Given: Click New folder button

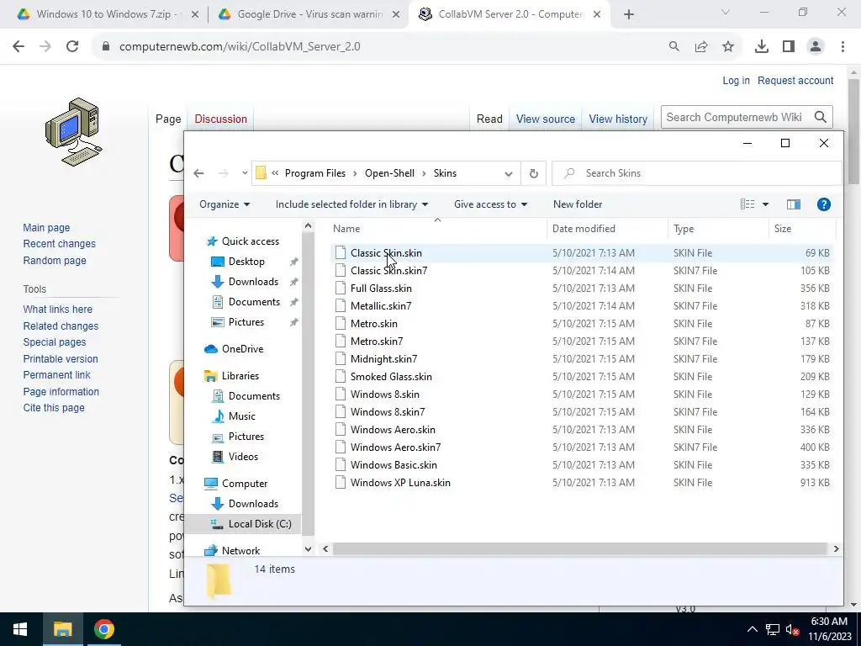Looking at the screenshot, I should point(578,204).
